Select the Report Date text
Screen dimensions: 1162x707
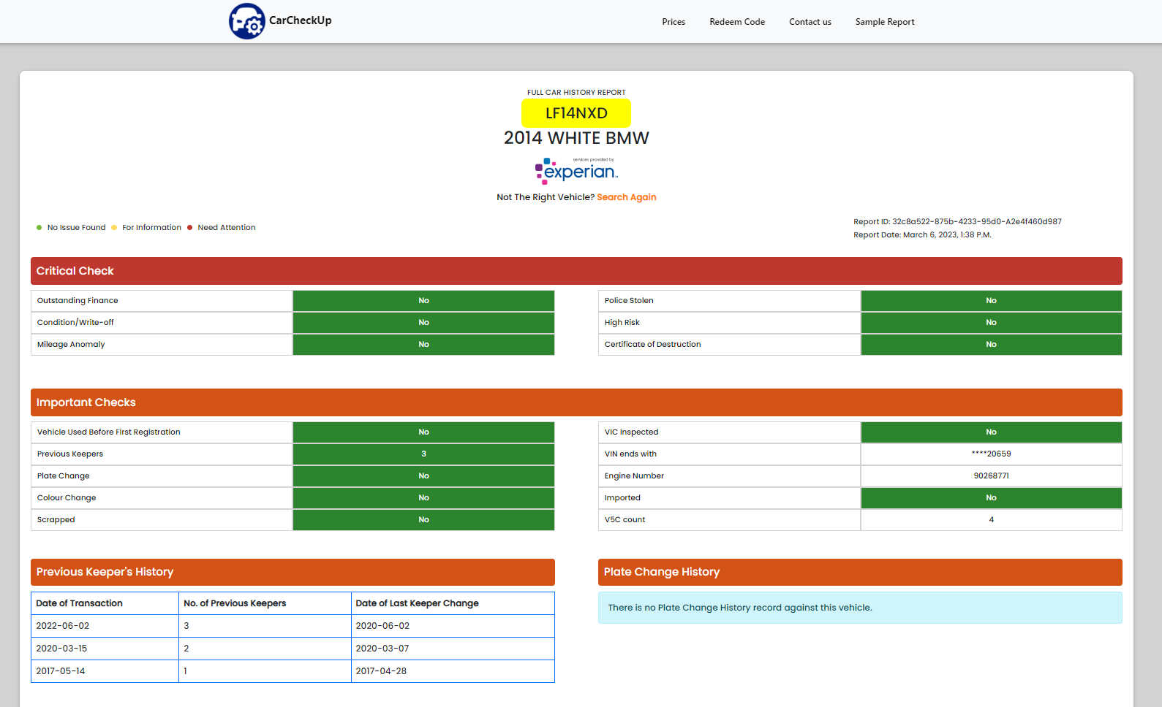click(922, 235)
